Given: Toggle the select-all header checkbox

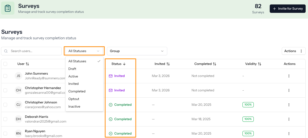Looking at the screenshot, I should (x=5, y=64).
